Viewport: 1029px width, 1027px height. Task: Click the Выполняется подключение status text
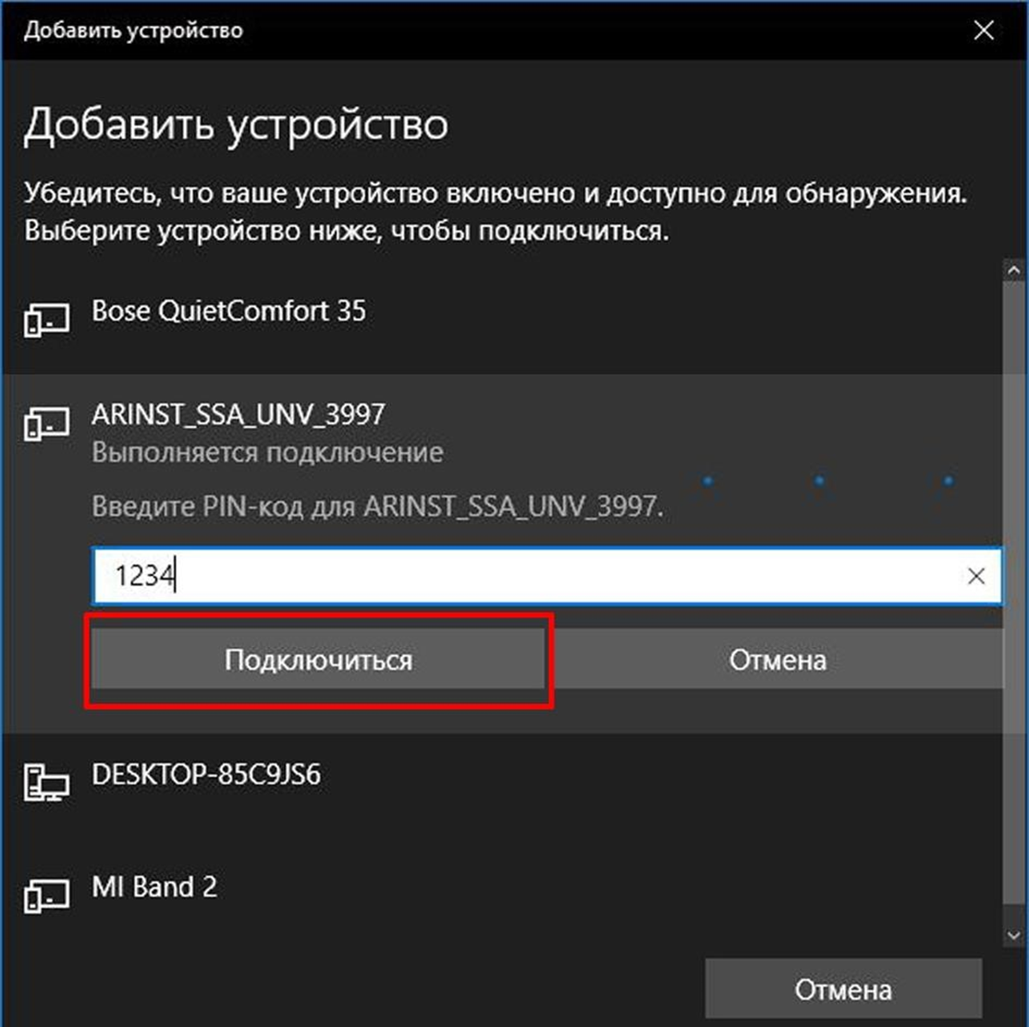[x=268, y=452]
